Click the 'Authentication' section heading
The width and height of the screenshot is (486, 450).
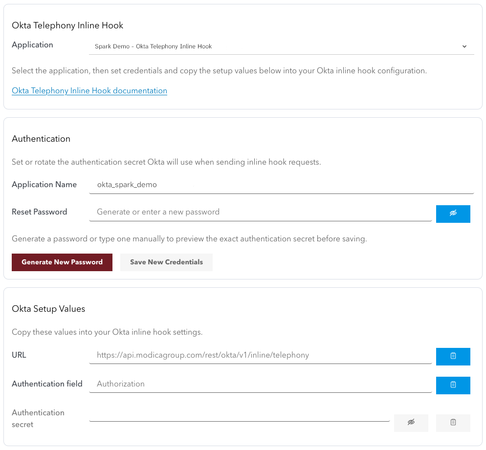pyautogui.click(x=41, y=139)
